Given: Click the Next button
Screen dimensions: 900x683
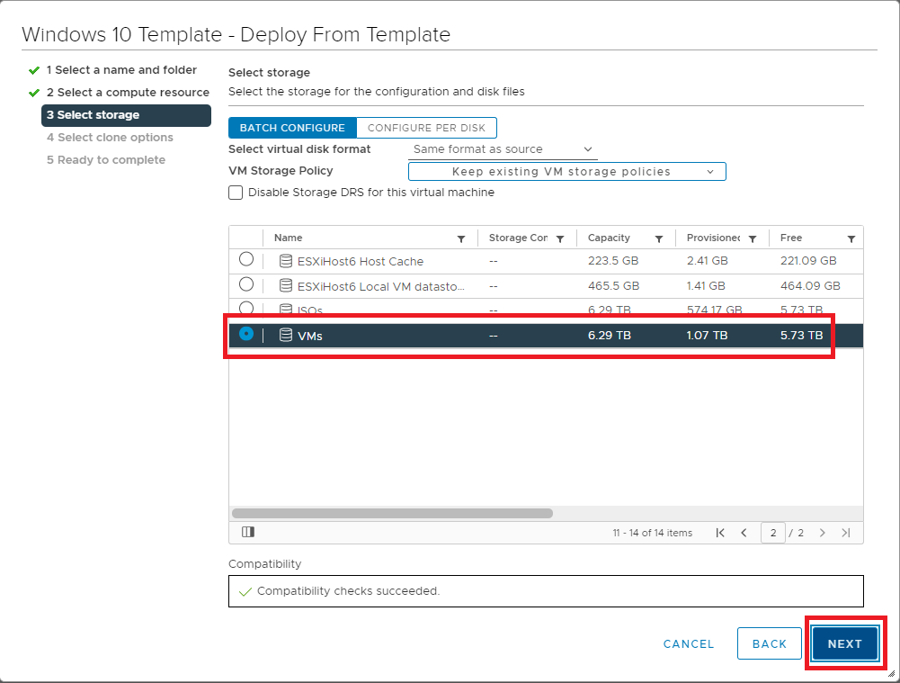Looking at the screenshot, I should pos(844,643).
